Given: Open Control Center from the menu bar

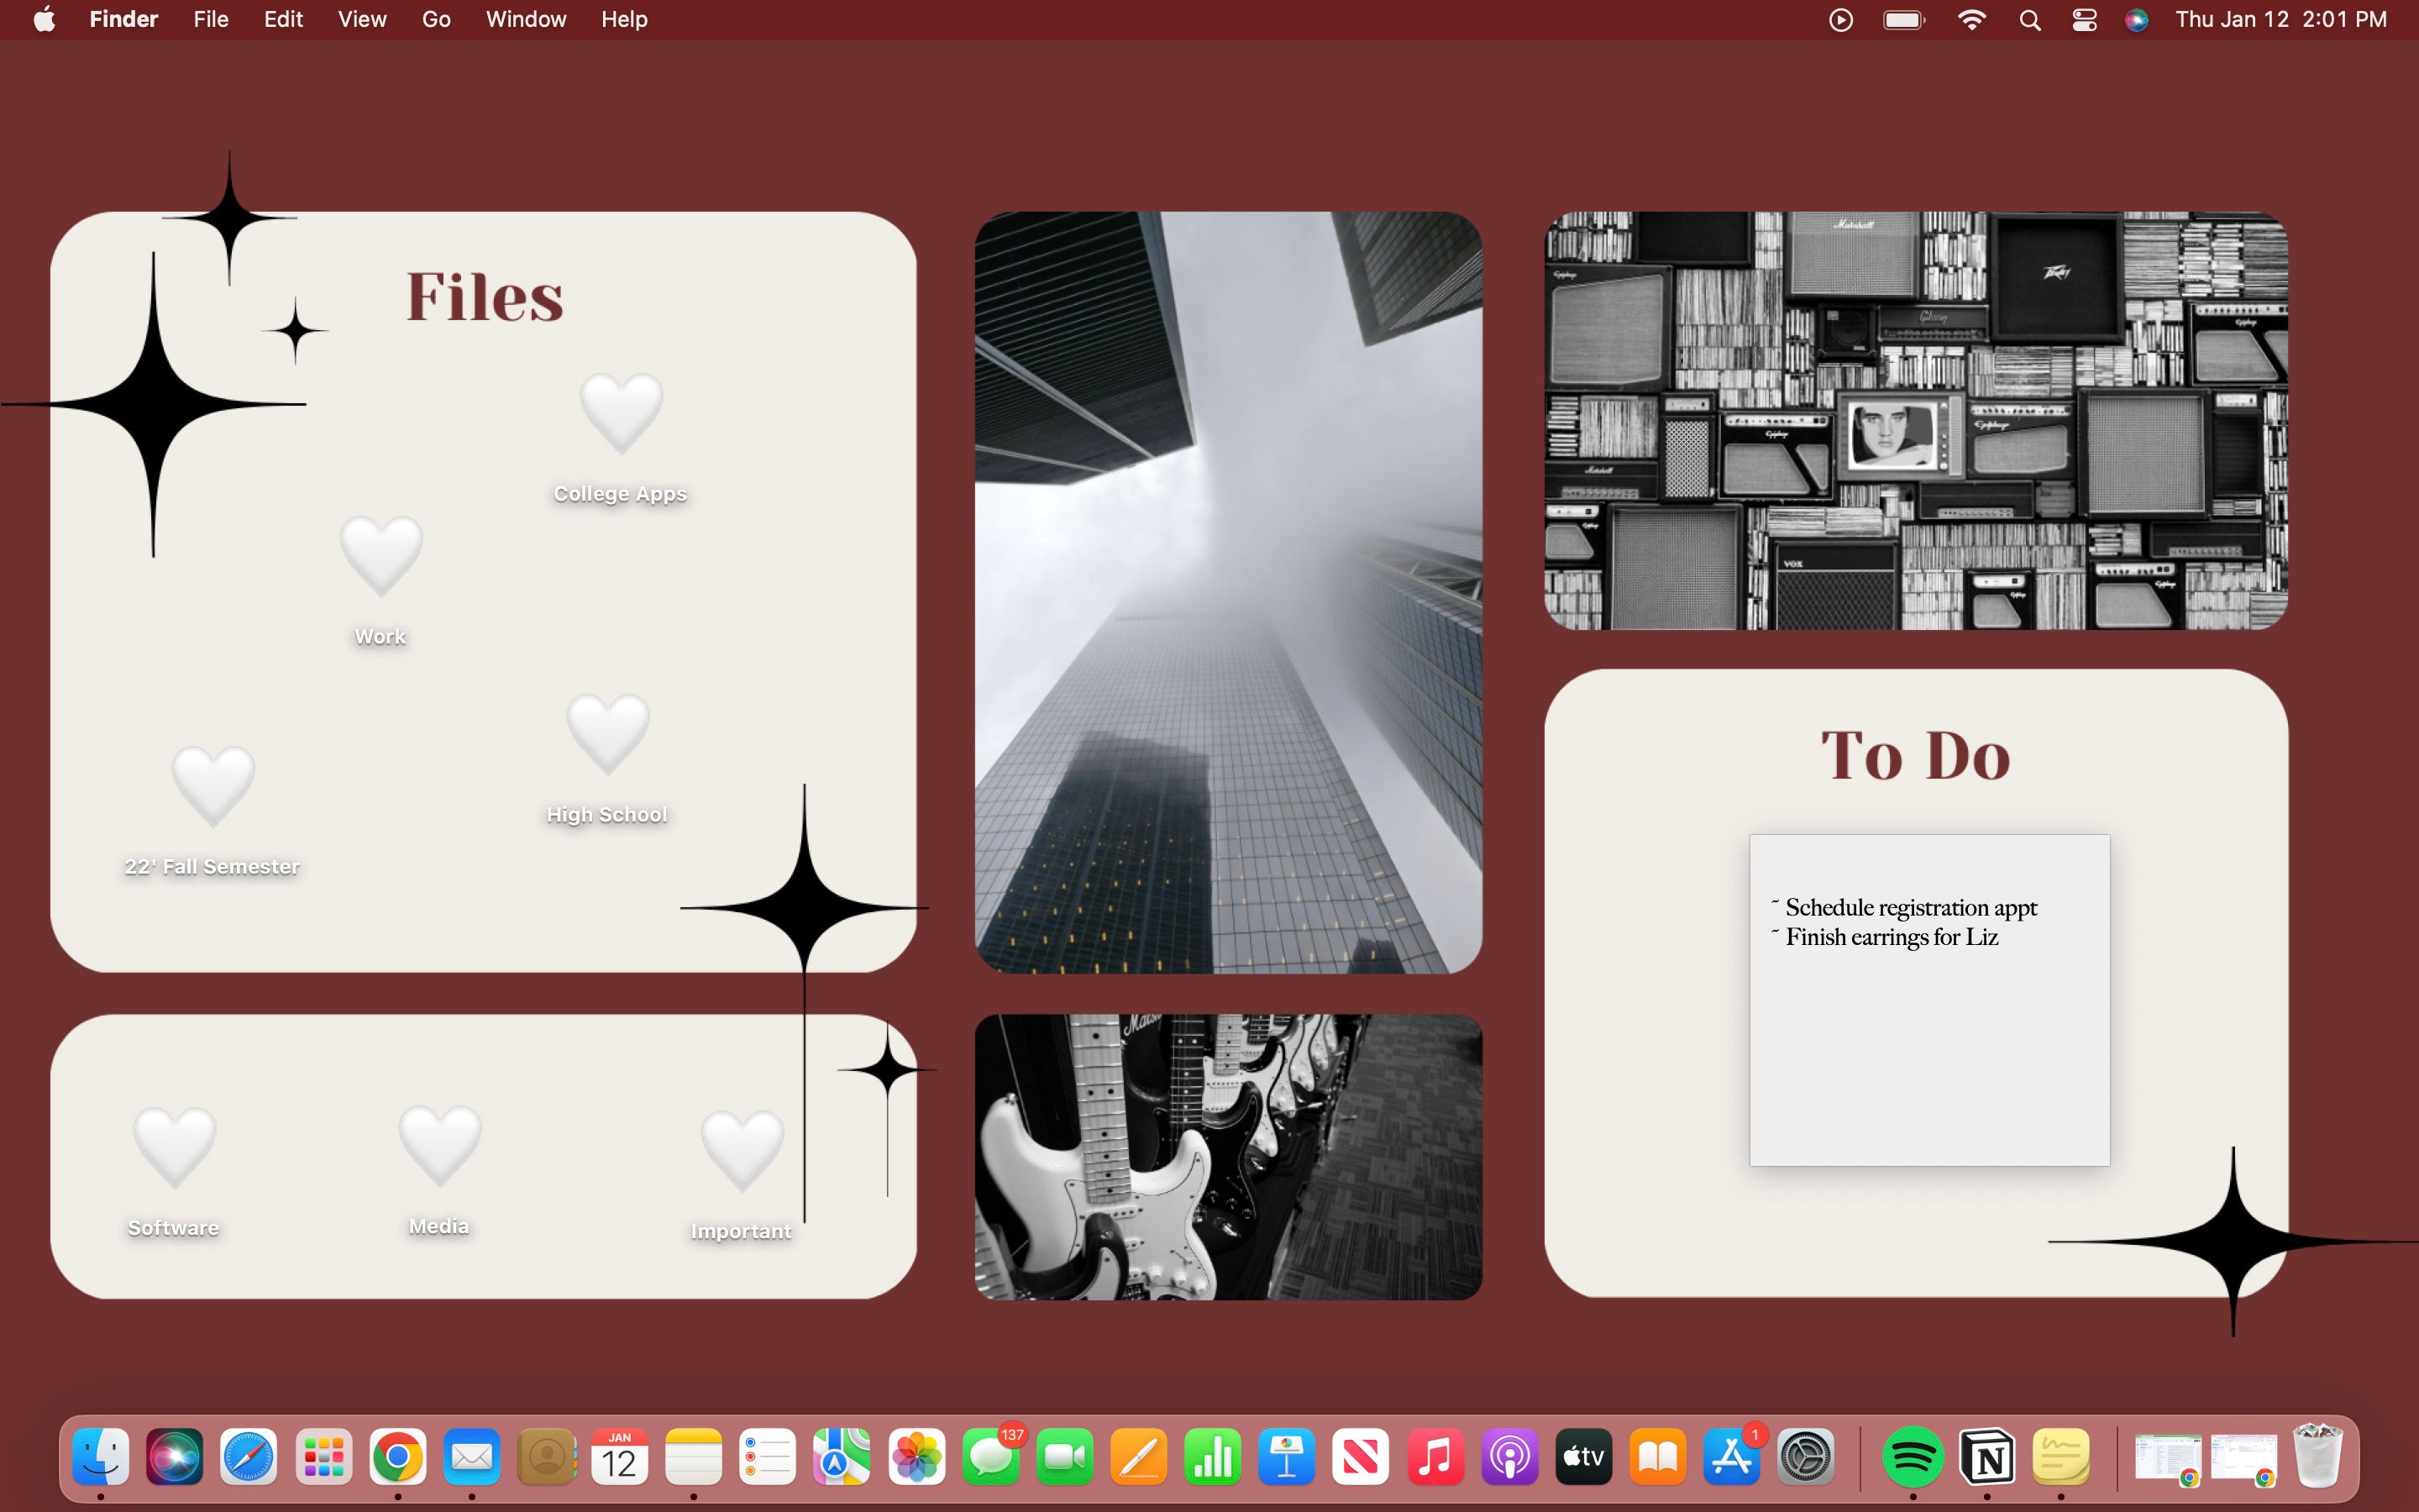Looking at the screenshot, I should [2083, 19].
